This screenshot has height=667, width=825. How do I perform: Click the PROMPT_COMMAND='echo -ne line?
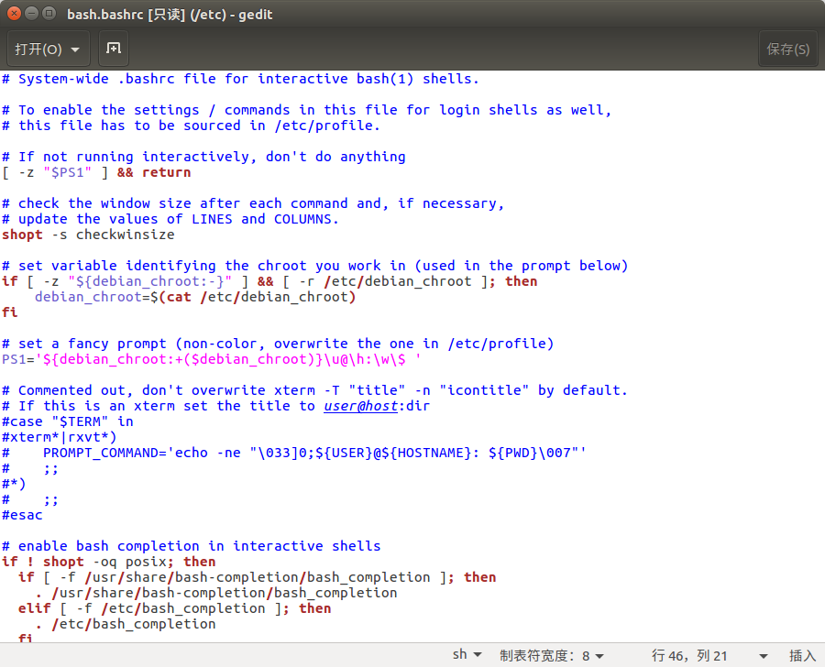coord(294,453)
